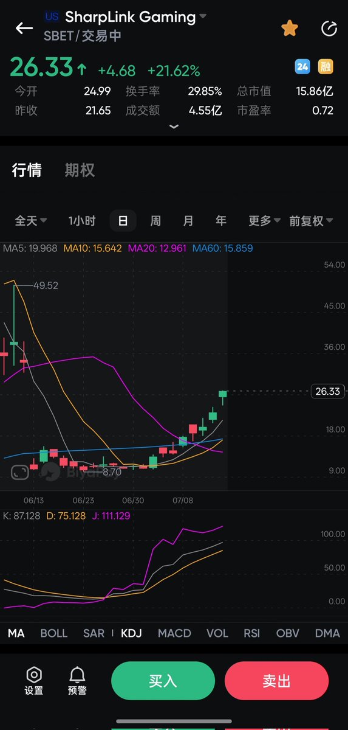Tap the fullscreen chart icon

coord(20,471)
